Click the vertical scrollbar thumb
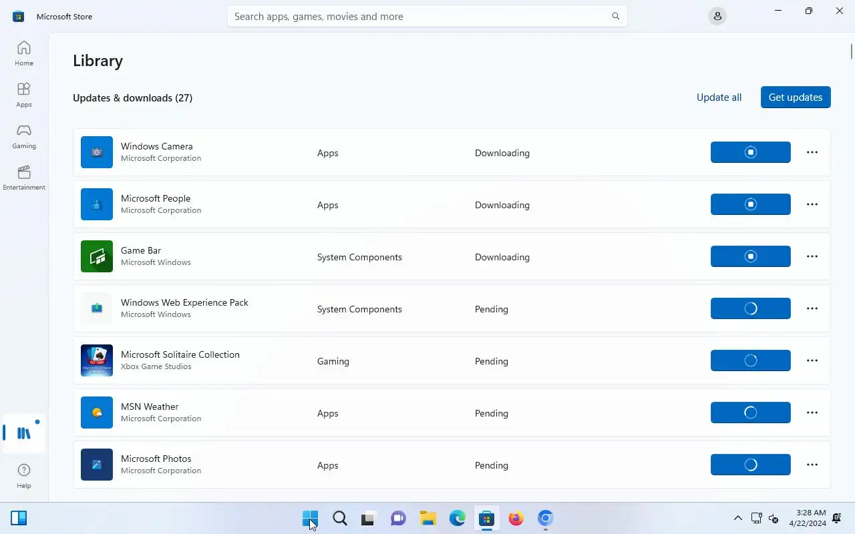The width and height of the screenshot is (855, 534). tap(852, 51)
